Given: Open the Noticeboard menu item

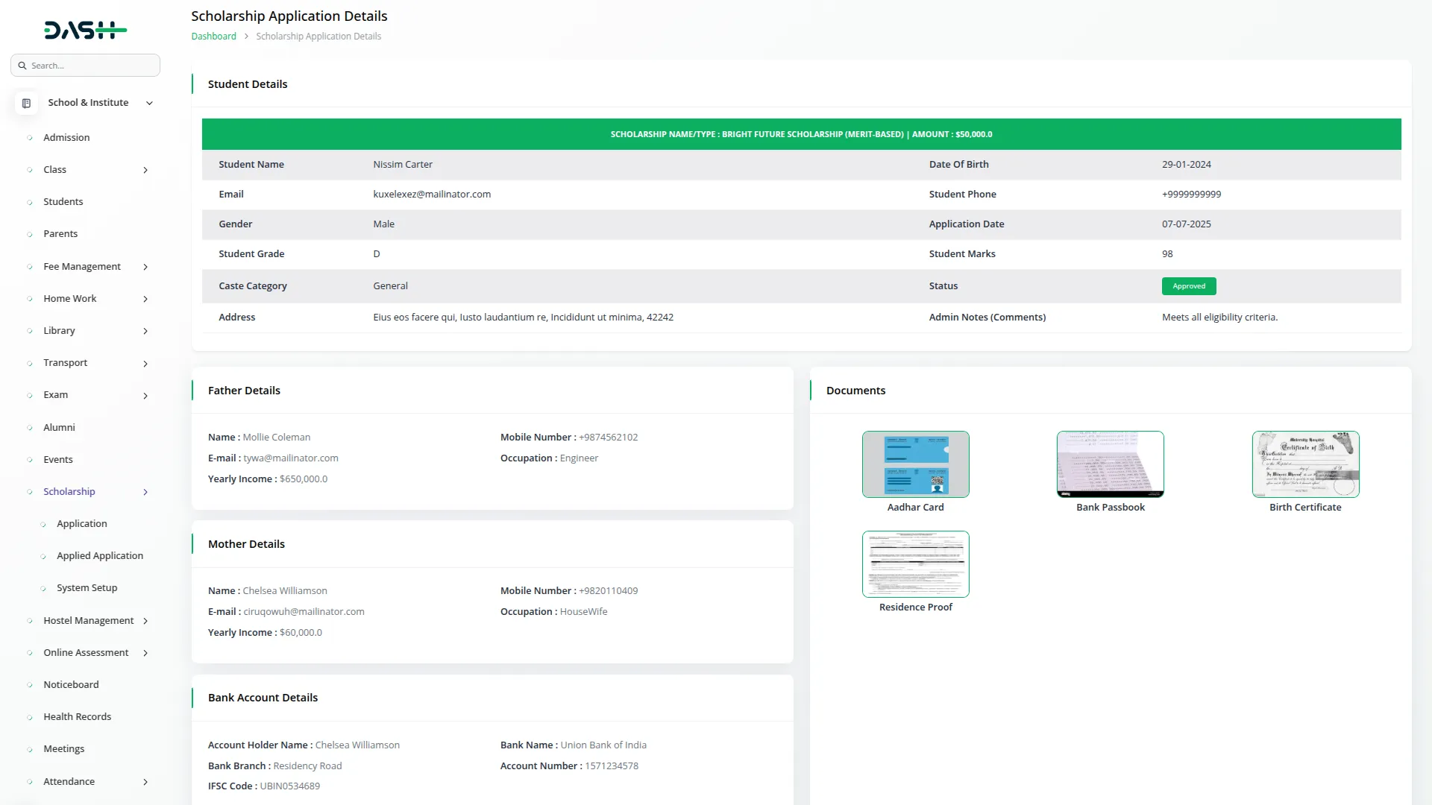Looking at the screenshot, I should 71,685.
